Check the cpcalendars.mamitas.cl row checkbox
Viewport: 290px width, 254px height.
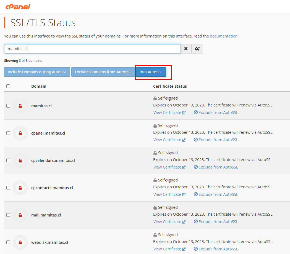point(8,160)
